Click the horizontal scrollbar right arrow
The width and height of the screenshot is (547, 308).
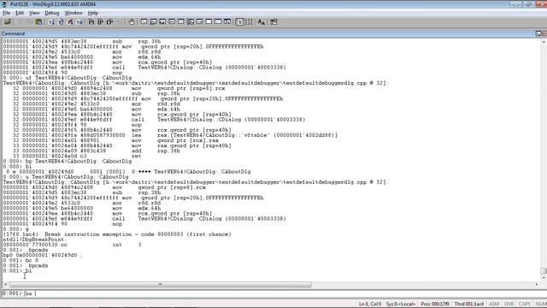[537, 285]
